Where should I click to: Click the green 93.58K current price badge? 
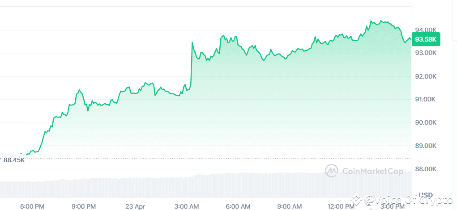[426, 39]
